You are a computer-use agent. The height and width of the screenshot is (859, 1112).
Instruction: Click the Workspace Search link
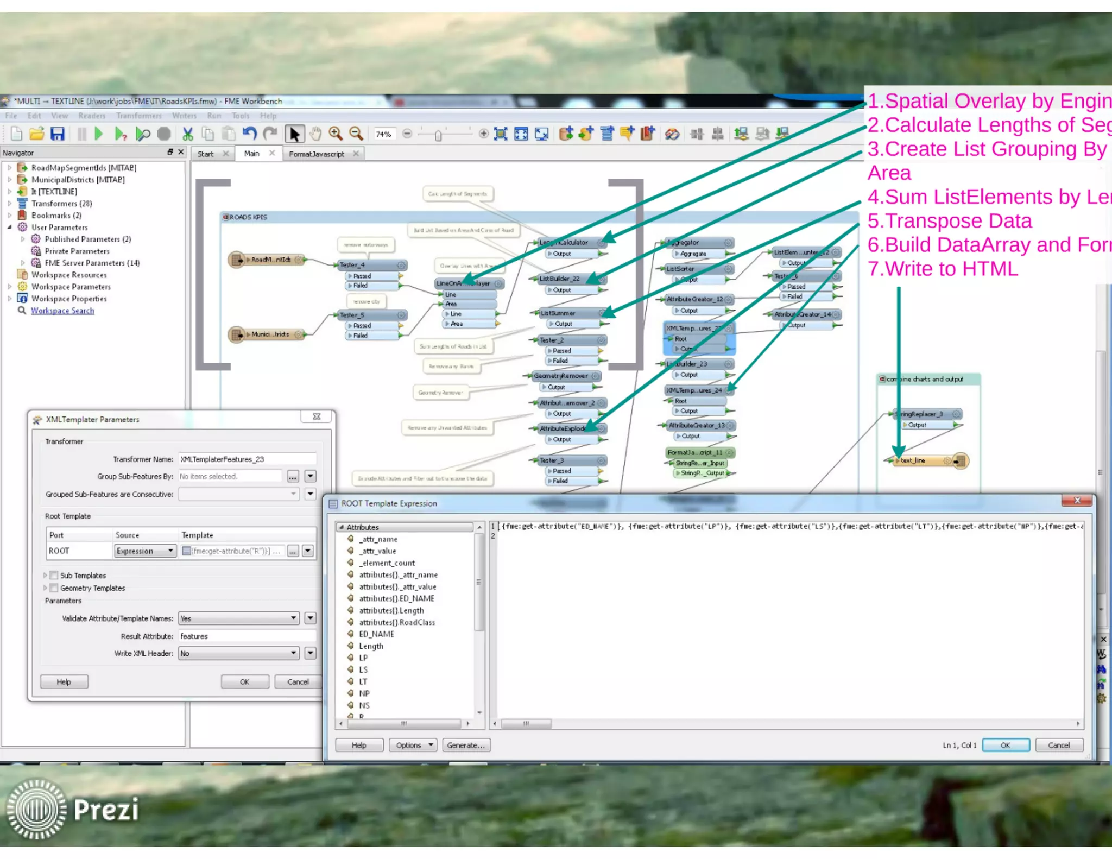coord(62,311)
